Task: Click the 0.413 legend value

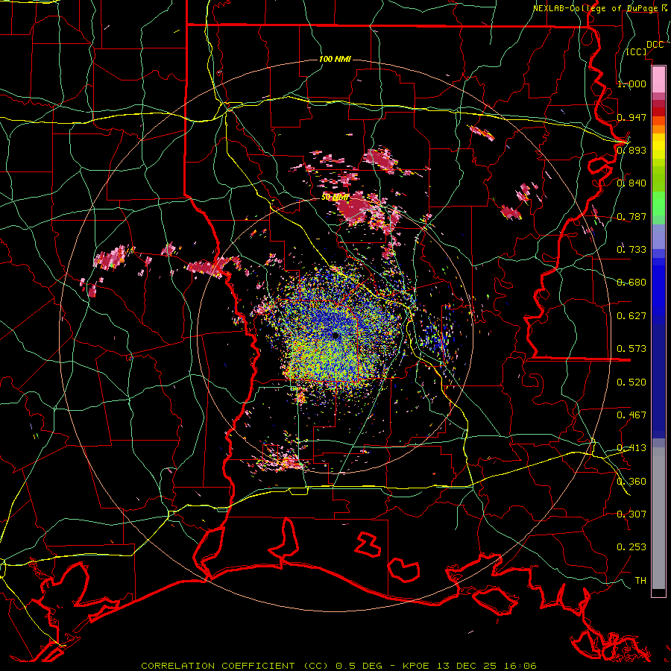Action: coord(631,448)
